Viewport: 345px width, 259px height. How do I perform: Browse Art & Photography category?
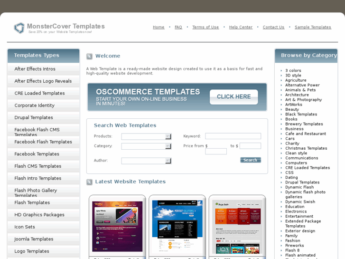coord(303,100)
